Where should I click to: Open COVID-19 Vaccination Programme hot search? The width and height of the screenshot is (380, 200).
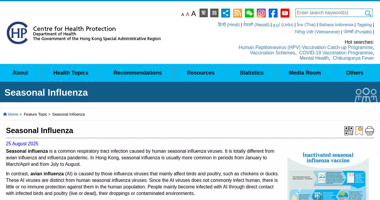point(336,53)
